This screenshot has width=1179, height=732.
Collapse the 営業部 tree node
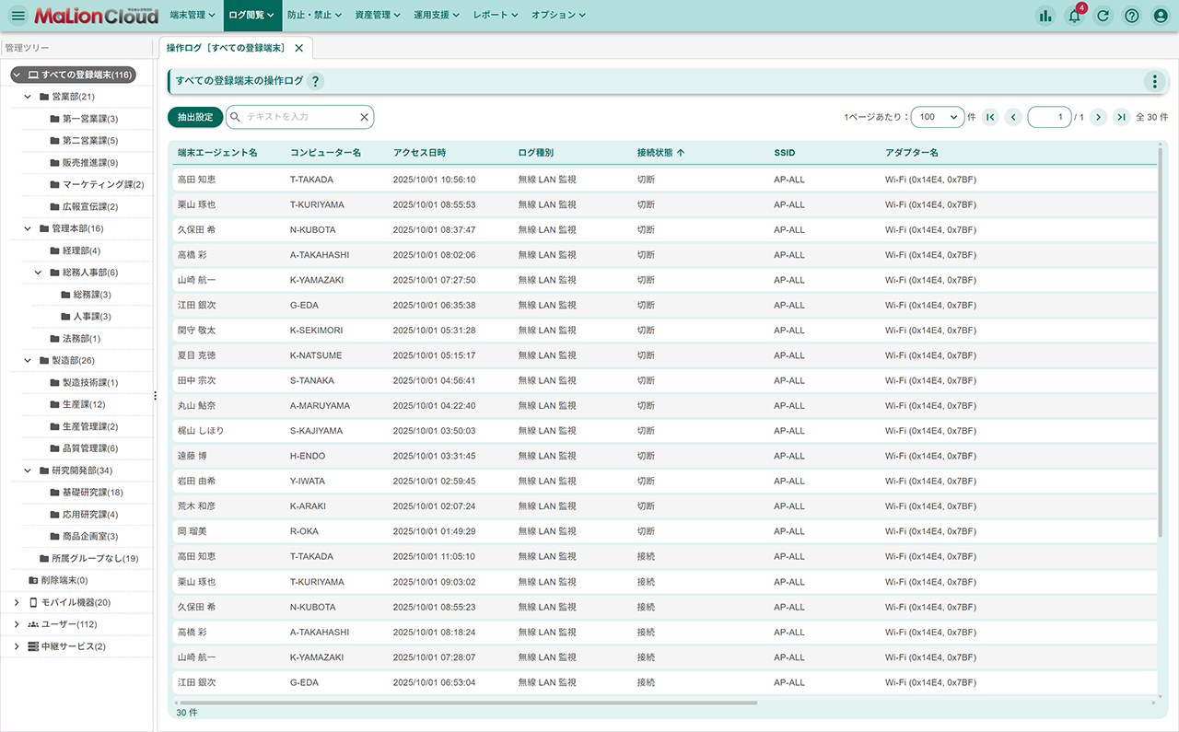coord(28,97)
